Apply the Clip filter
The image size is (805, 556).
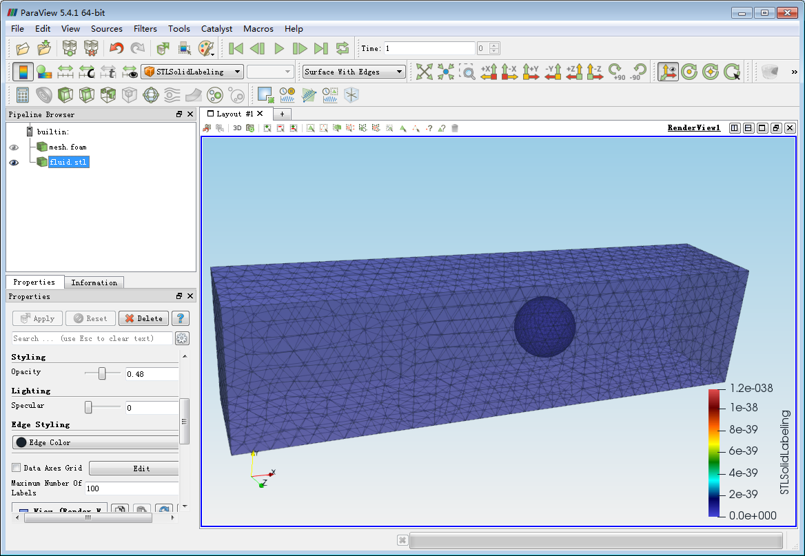point(65,95)
